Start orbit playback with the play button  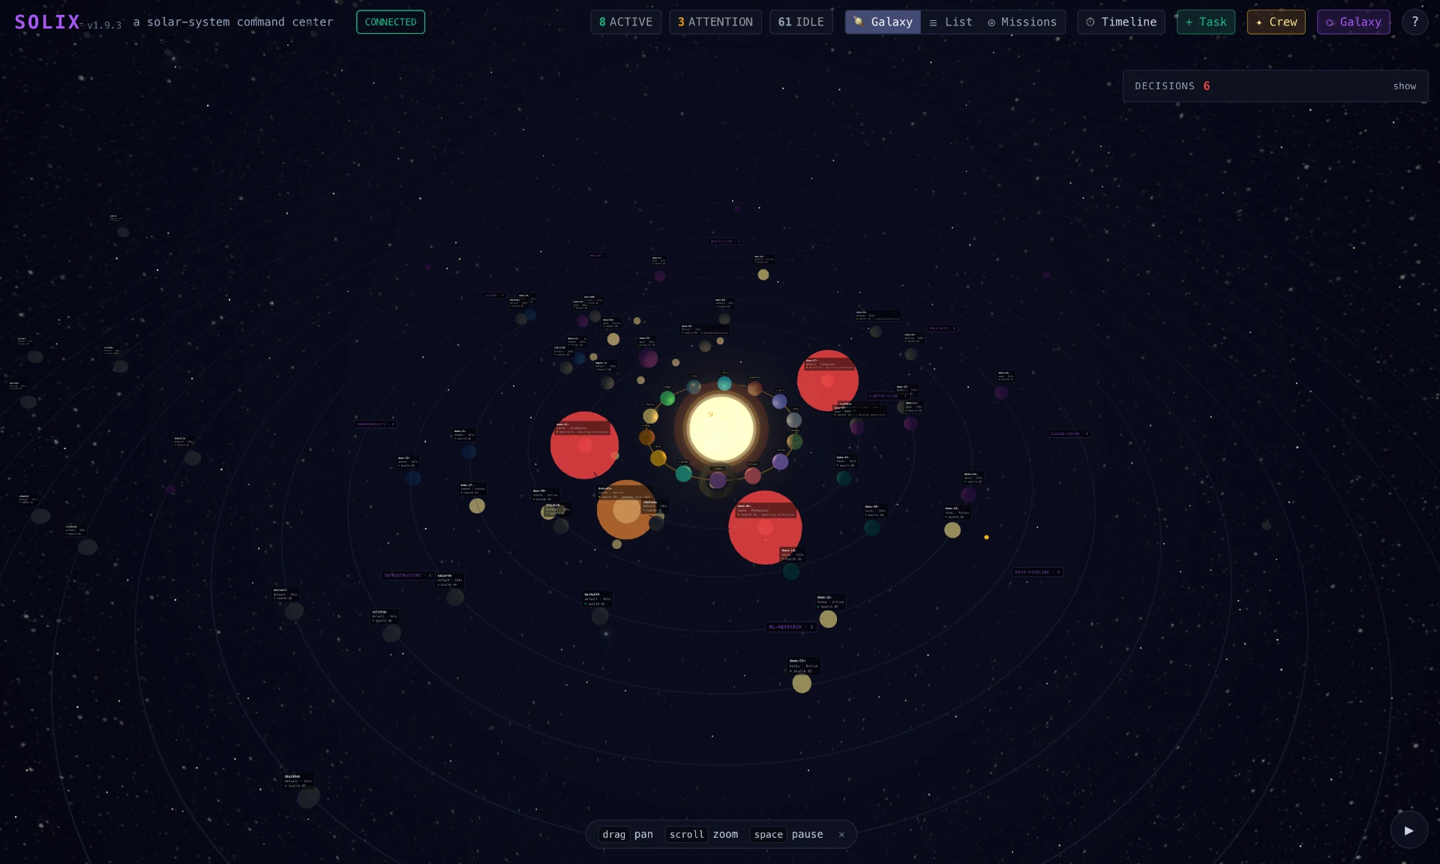[1408, 830]
